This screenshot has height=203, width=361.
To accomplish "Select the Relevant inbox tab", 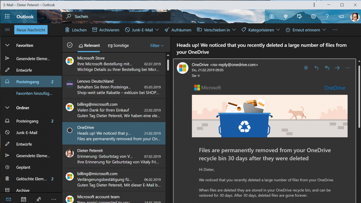I will [89, 46].
